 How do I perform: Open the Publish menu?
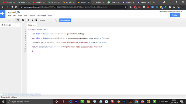coord(32,16)
